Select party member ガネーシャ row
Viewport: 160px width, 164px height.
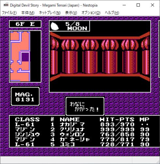point(82,139)
